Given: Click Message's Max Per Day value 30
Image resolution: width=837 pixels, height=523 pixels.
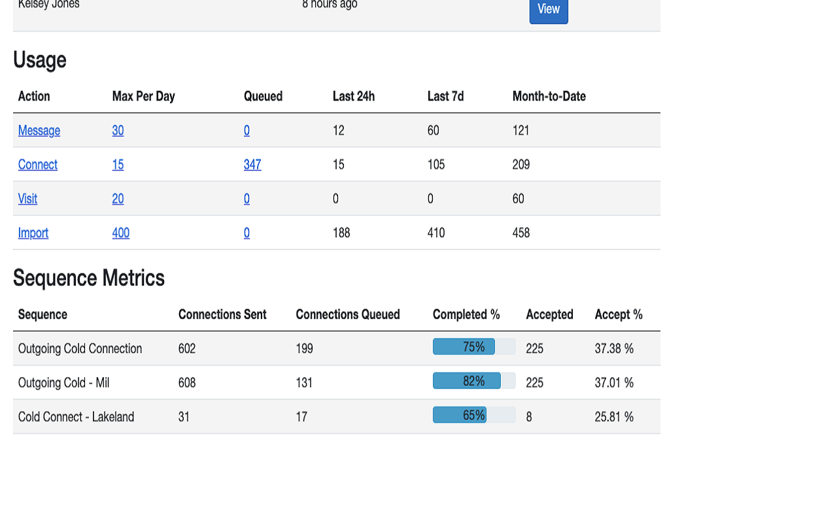Looking at the screenshot, I should [x=118, y=131].
